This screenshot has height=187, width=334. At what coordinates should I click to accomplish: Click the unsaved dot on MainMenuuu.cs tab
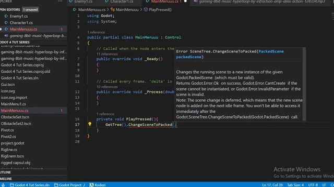[185, 2]
